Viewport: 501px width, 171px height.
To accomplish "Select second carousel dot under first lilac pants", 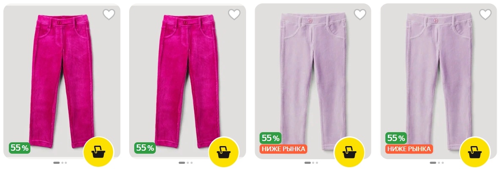I will pos(314,163).
